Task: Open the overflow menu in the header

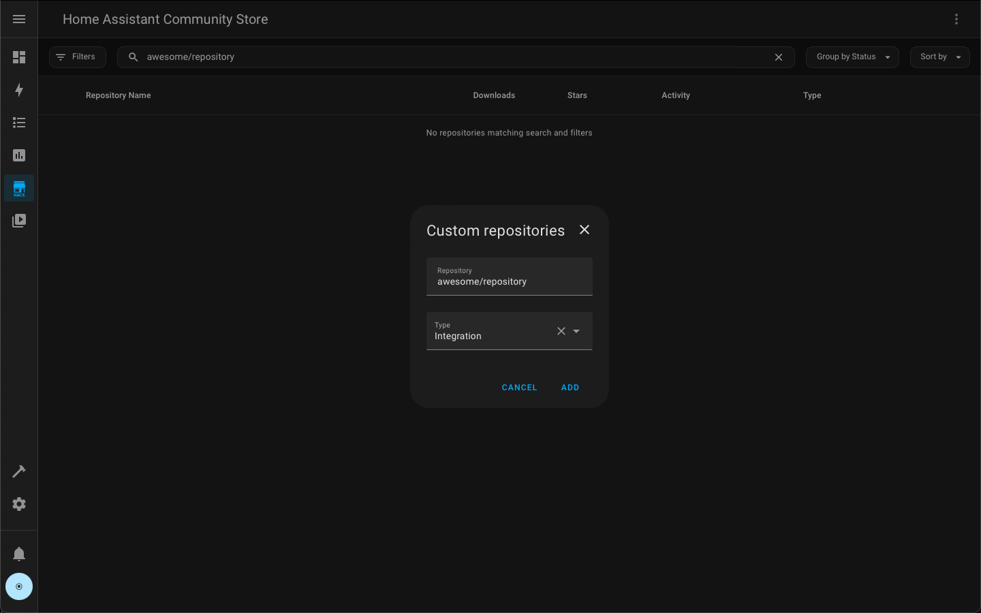Action: pos(956,18)
